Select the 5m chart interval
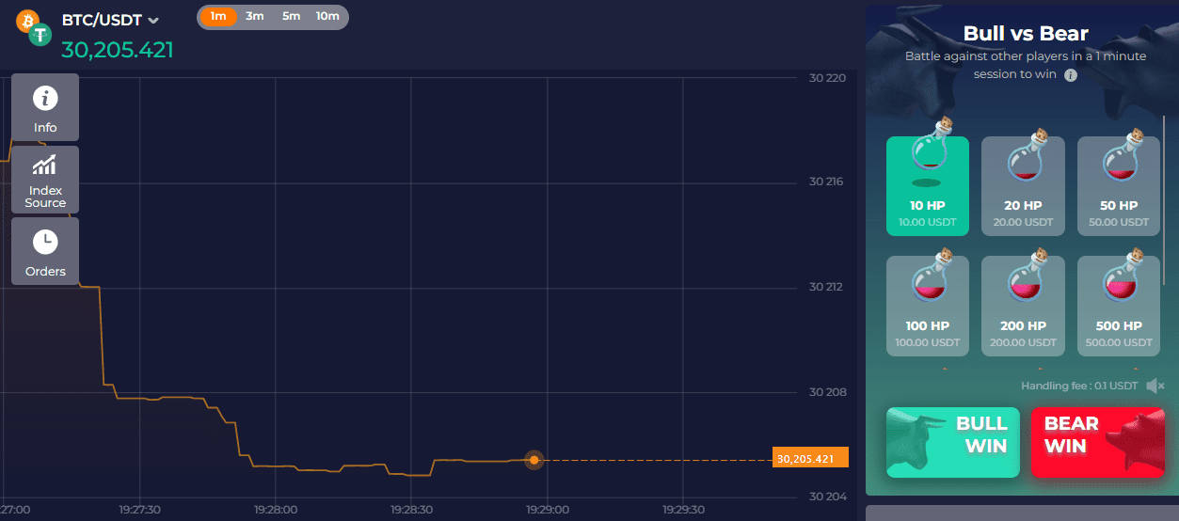 tap(291, 16)
